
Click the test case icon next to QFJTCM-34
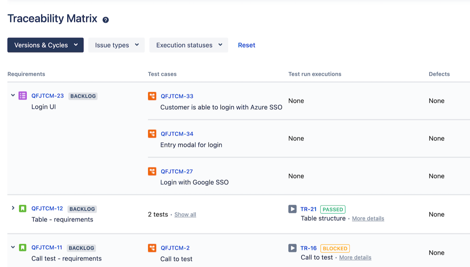coord(152,134)
